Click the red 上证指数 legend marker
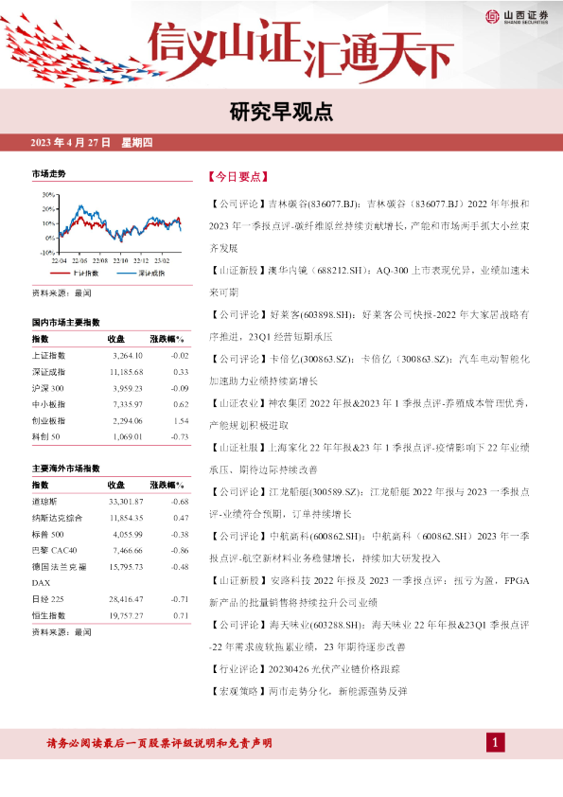The height and width of the screenshot is (797, 563). (x=61, y=274)
